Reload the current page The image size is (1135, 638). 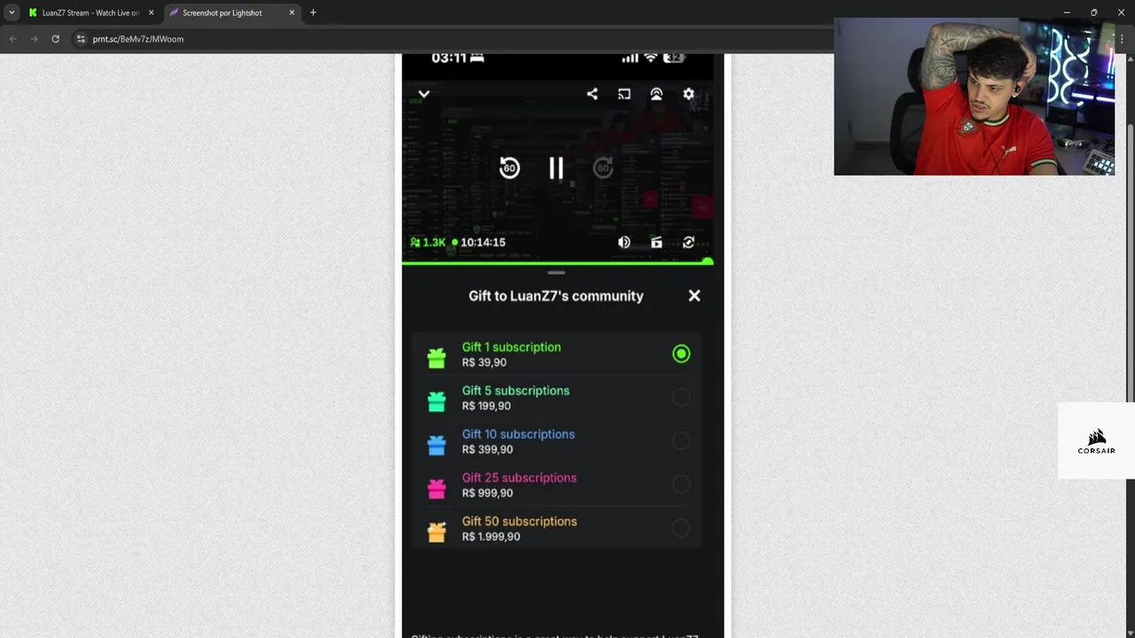(x=55, y=39)
